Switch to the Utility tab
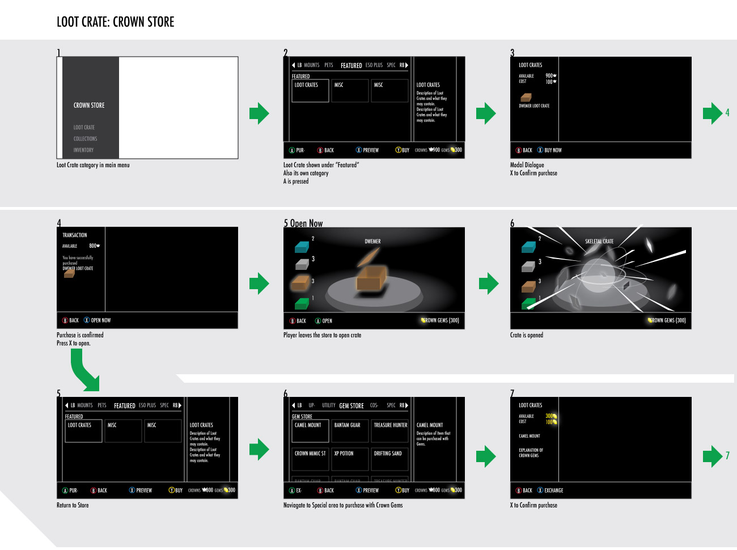Viewport: 737px width, 550px height. pos(328,405)
